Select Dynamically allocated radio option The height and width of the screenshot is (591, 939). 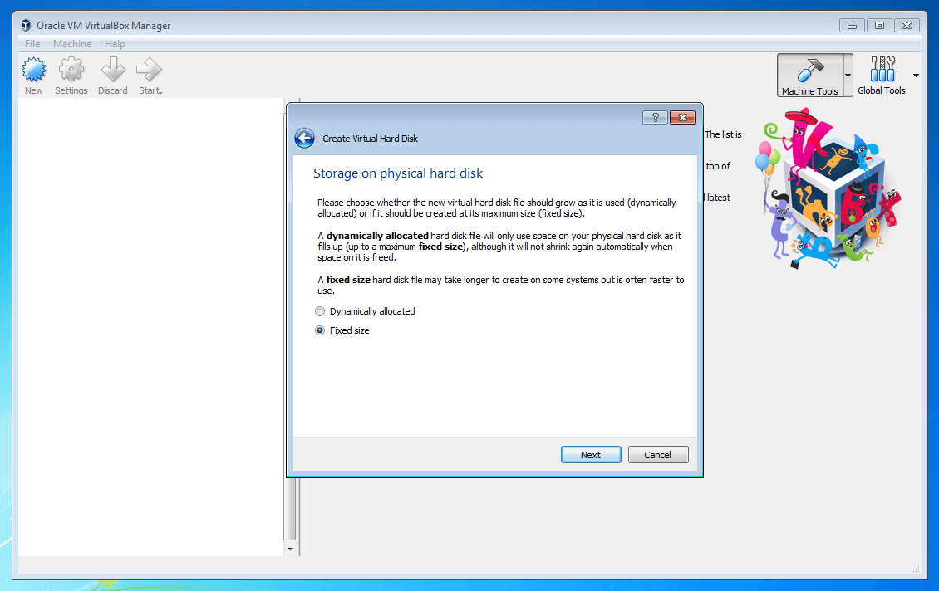(x=321, y=312)
